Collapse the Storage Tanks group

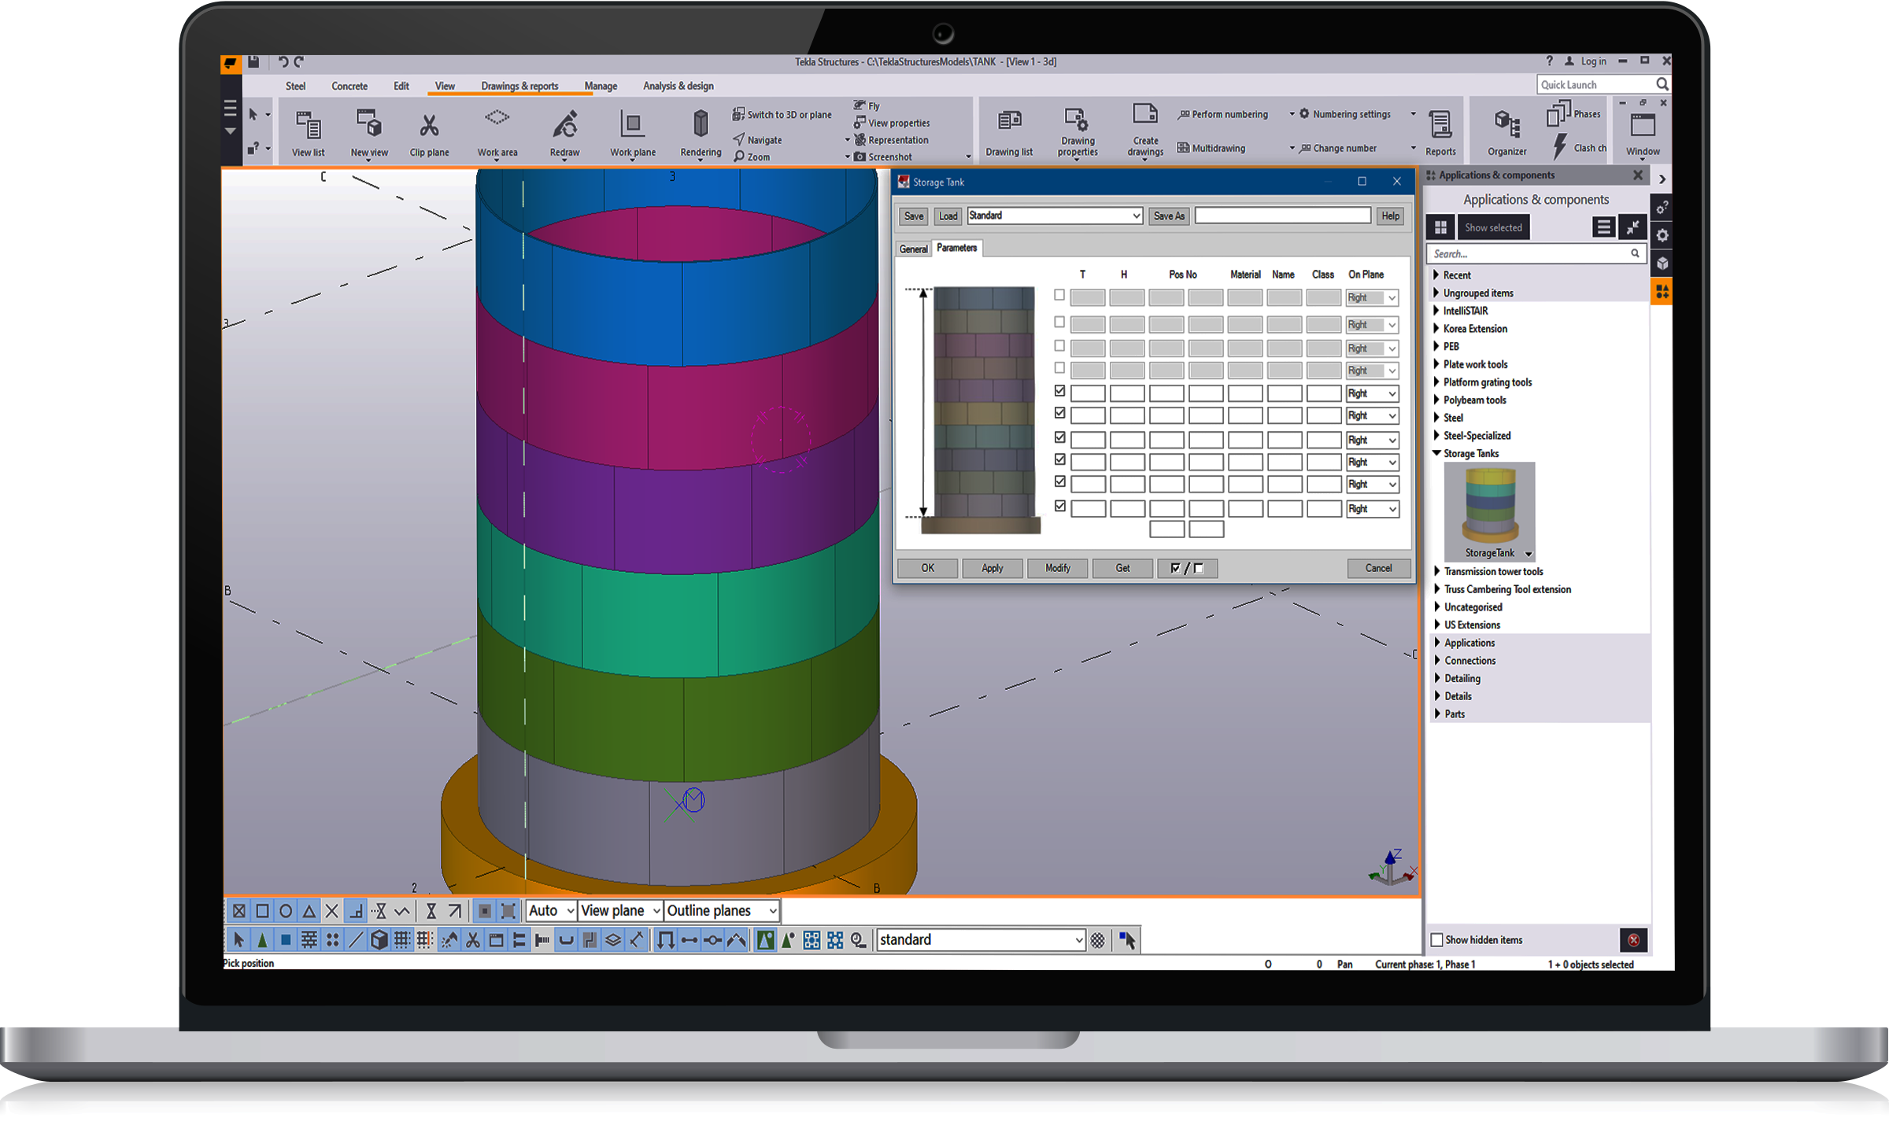tap(1436, 454)
